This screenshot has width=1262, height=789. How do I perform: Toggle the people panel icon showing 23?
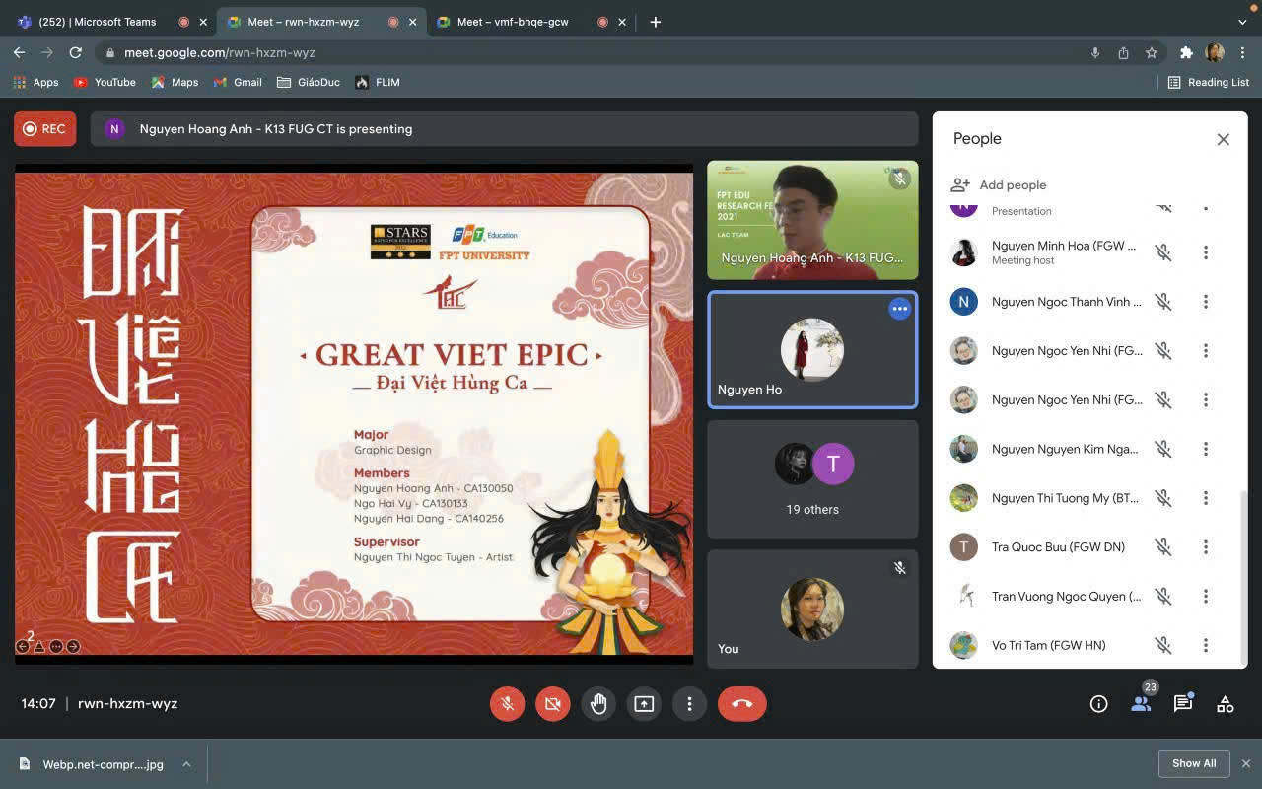point(1142,702)
